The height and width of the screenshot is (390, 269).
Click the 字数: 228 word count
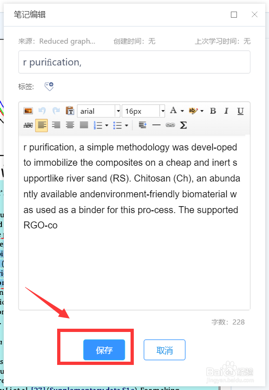coord(228,322)
